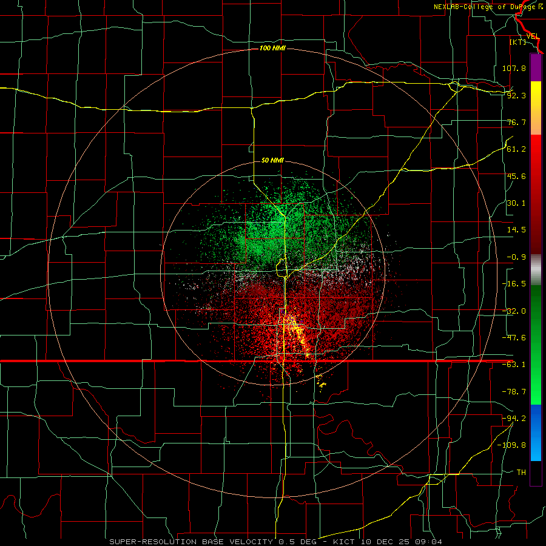Click the VEL legend title

click(533, 36)
